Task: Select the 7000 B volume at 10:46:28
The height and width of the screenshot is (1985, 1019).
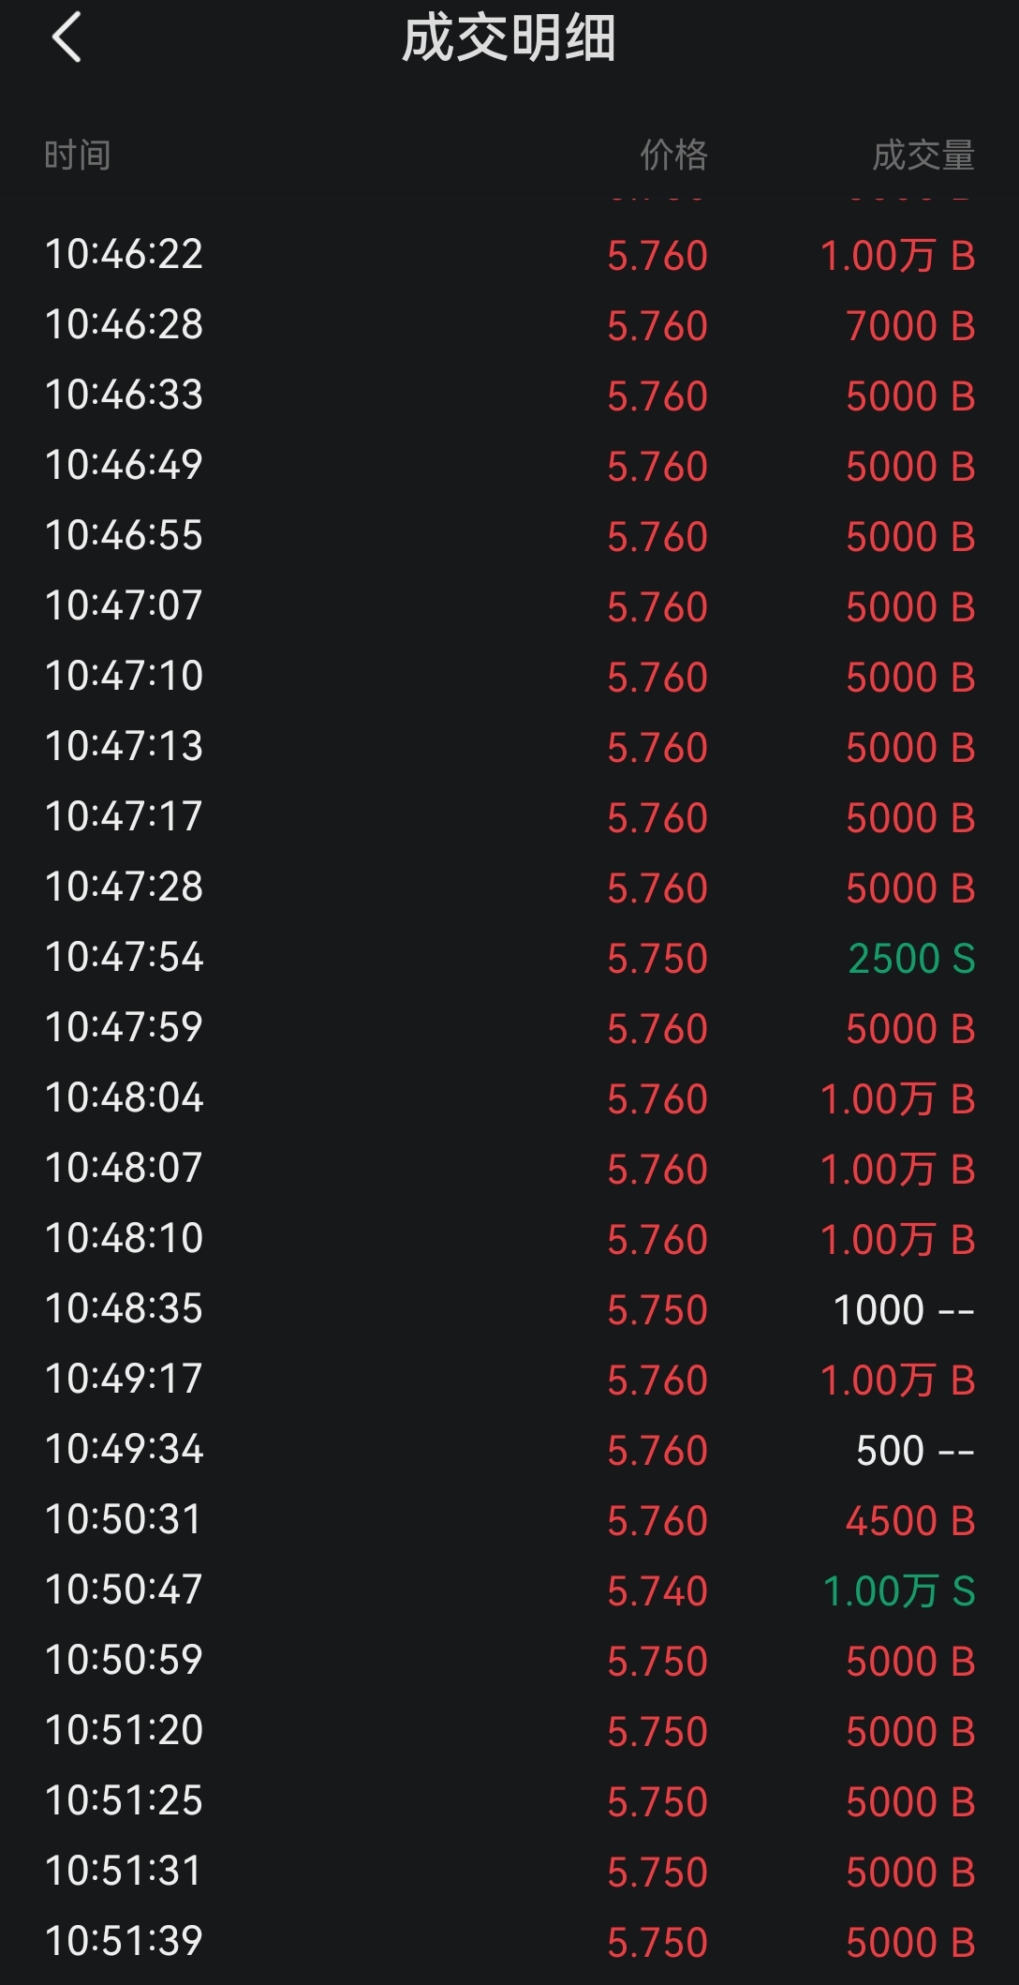Action: [x=910, y=326]
